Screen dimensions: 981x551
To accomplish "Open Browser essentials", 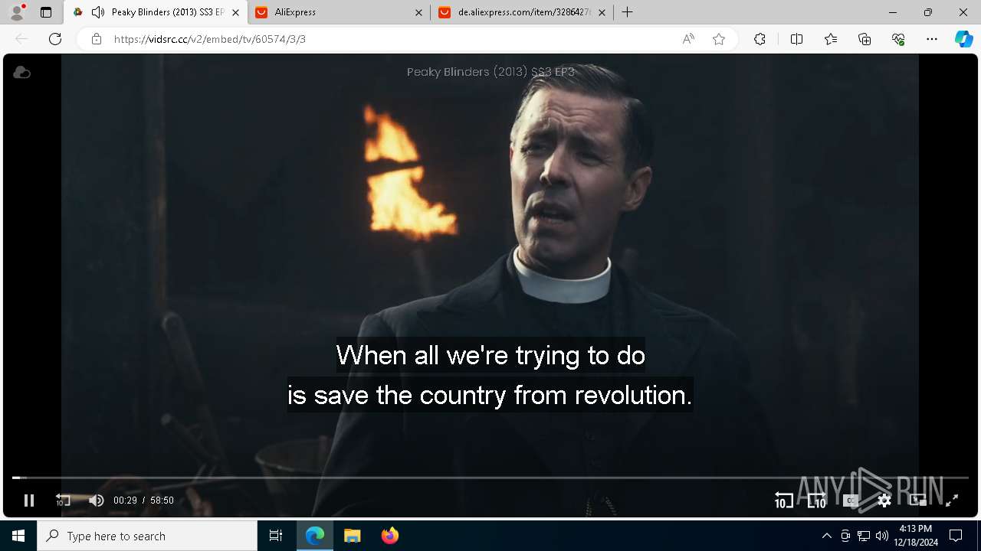I will pyautogui.click(x=898, y=39).
